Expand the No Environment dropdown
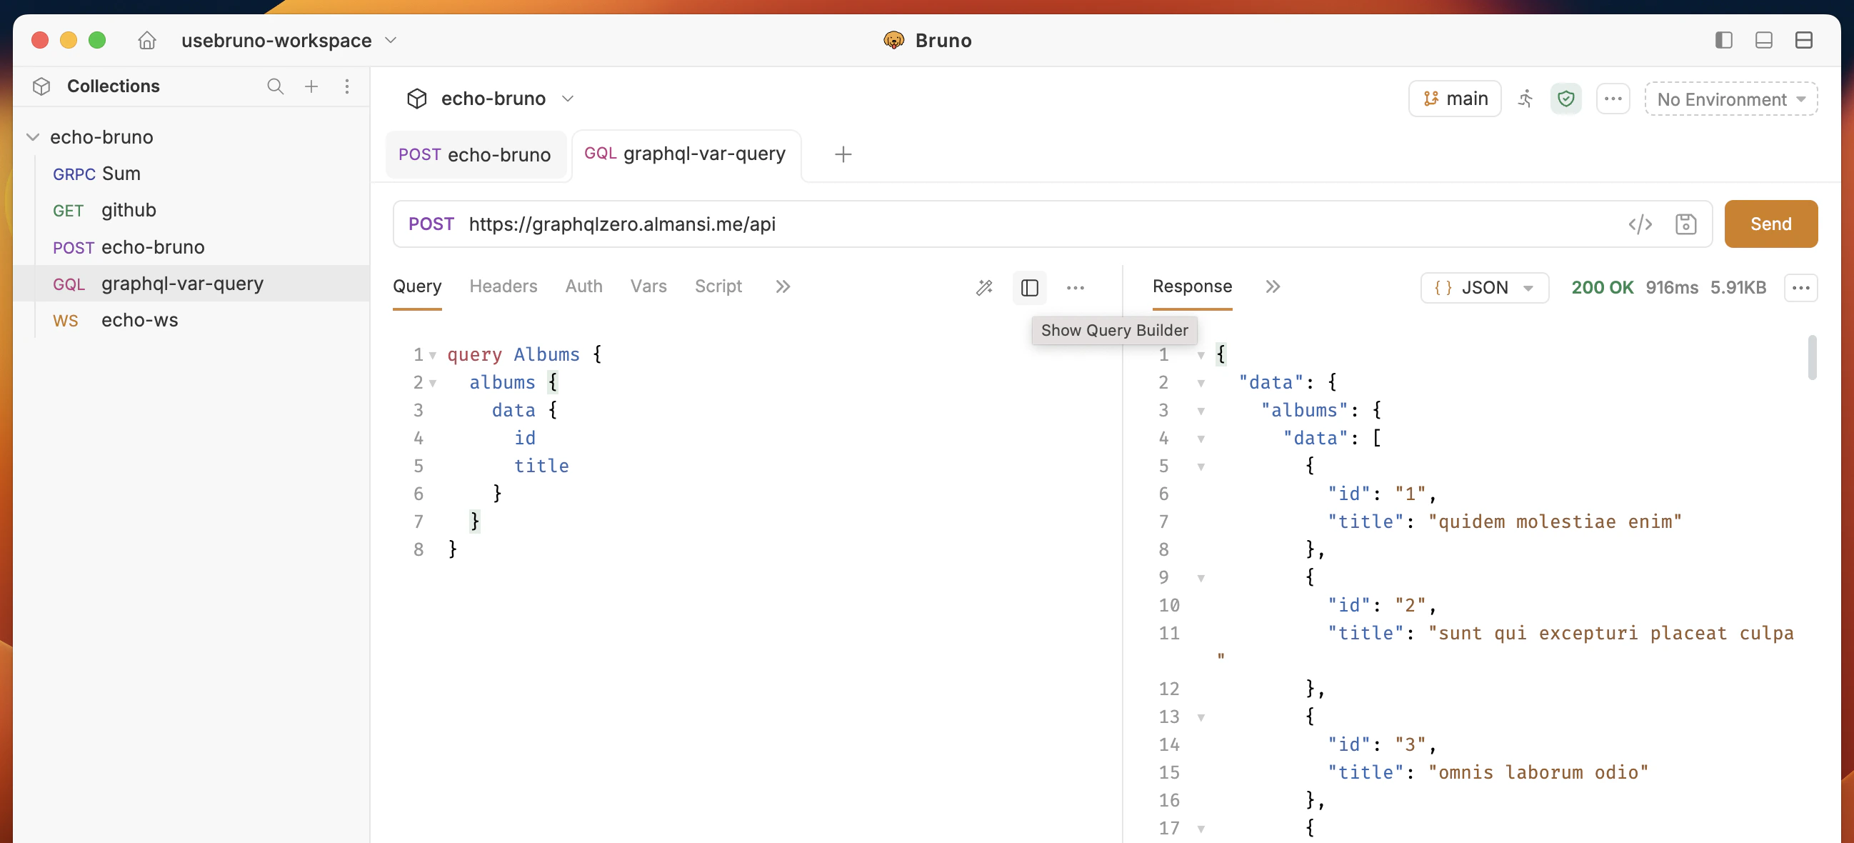Viewport: 1854px width, 843px height. pos(1730,99)
